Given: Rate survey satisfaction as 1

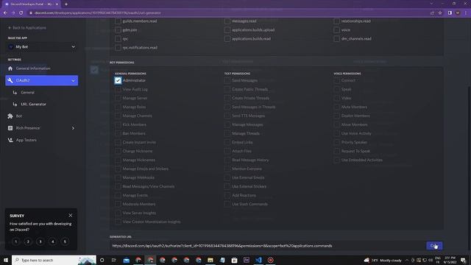Looking at the screenshot, I should point(16,241).
